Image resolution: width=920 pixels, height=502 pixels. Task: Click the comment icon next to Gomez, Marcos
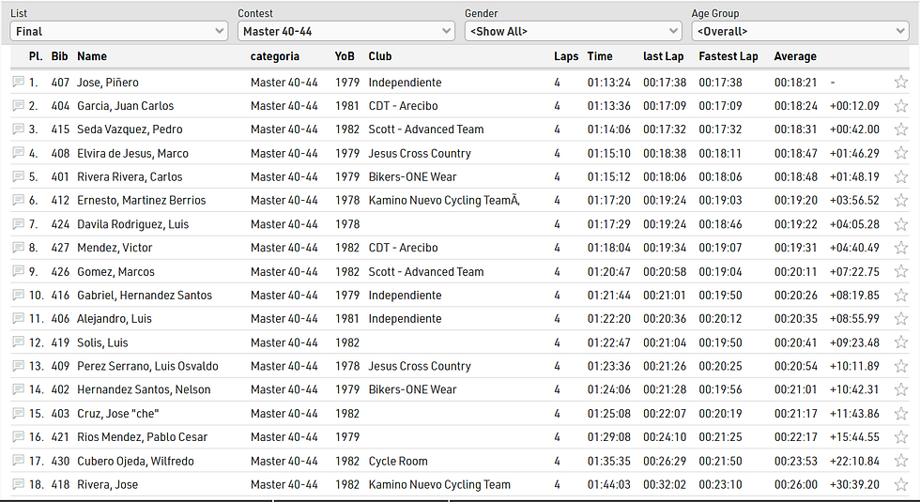point(18,272)
